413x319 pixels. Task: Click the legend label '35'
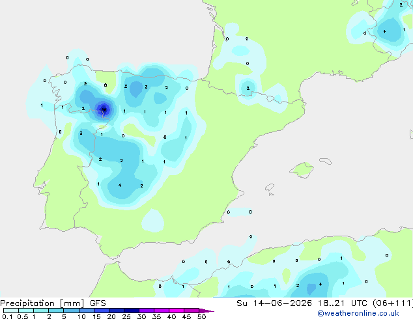[156, 316]
